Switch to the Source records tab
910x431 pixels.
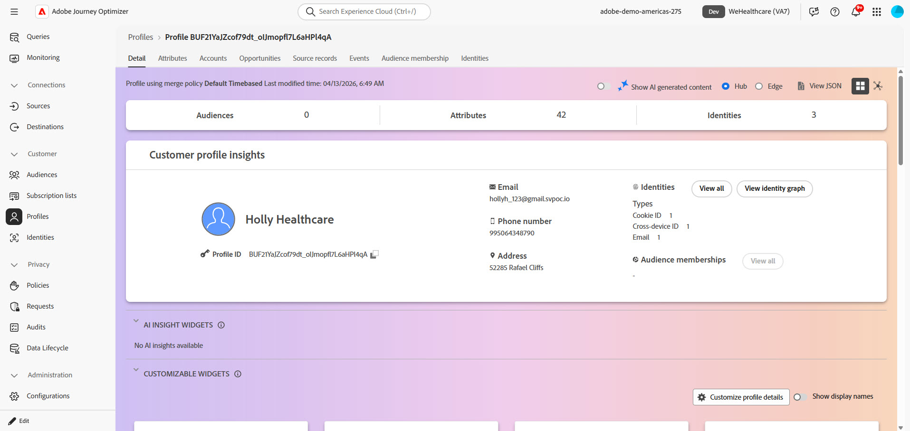pos(315,58)
